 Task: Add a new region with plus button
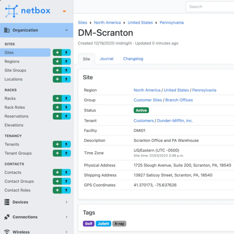tap(57, 61)
